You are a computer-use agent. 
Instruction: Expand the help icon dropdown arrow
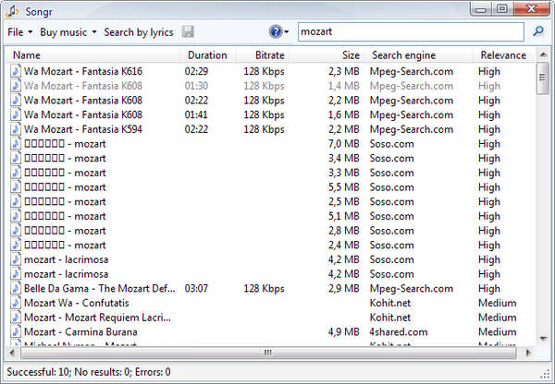click(x=287, y=32)
